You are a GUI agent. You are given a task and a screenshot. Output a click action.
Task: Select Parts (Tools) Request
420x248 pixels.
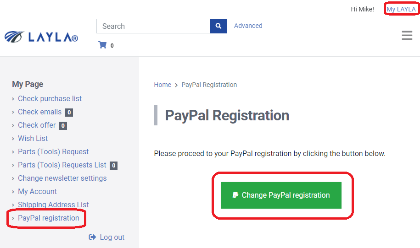pyautogui.click(x=53, y=151)
